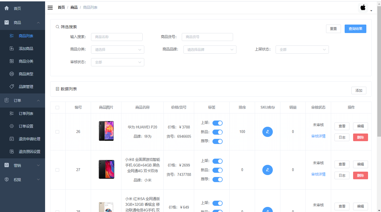Collapse the 商品 section in the sidebar
The height and width of the screenshot is (212, 381).
pyautogui.click(x=38, y=23)
